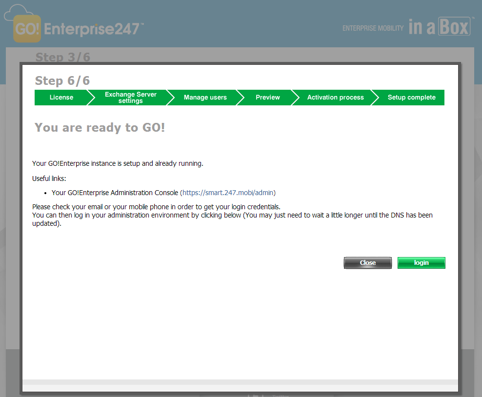The image size is (482, 397).
Task: Go to the License step
Action: pos(61,98)
